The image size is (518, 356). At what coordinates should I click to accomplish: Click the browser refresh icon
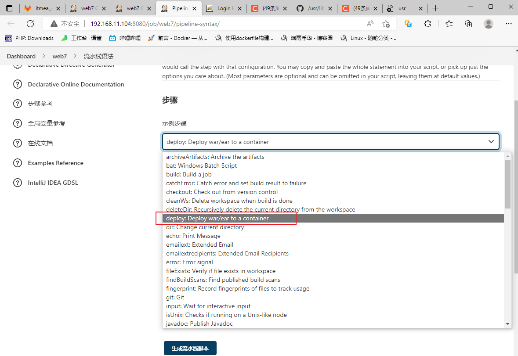[30, 24]
